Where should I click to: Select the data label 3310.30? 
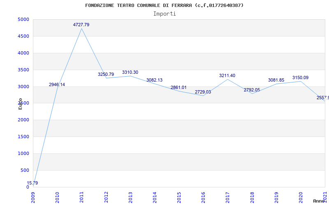(130, 73)
